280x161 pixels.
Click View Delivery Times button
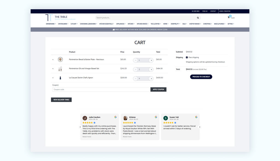[x=61, y=100]
